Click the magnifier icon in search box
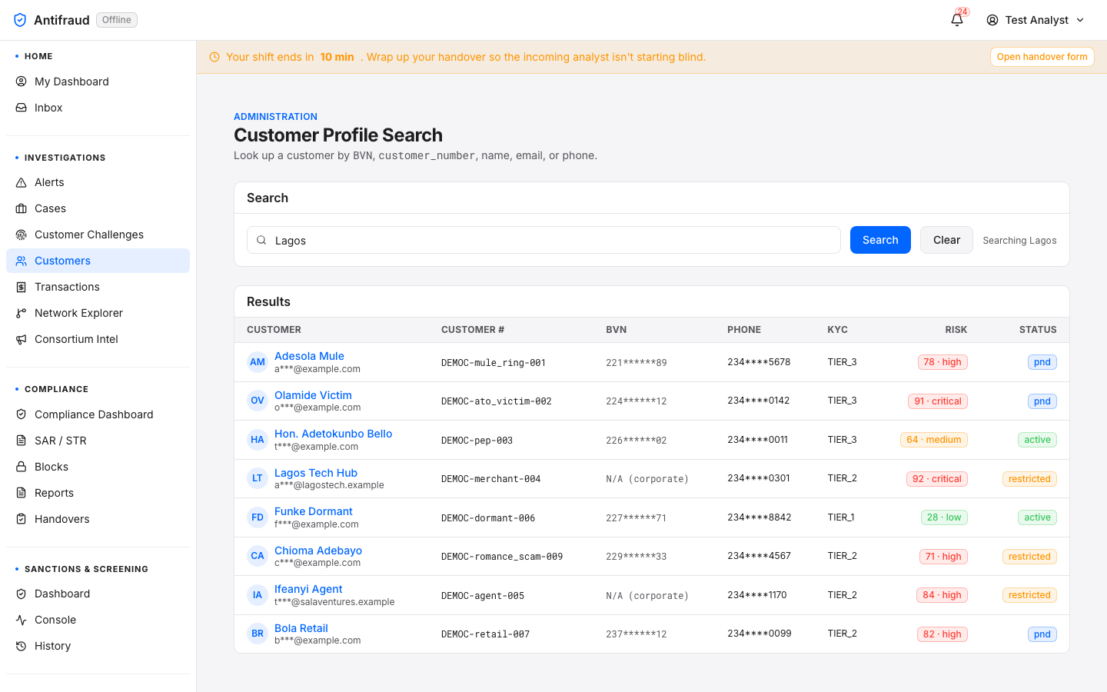Screen dimensions: 1107x692 [x=261, y=240]
